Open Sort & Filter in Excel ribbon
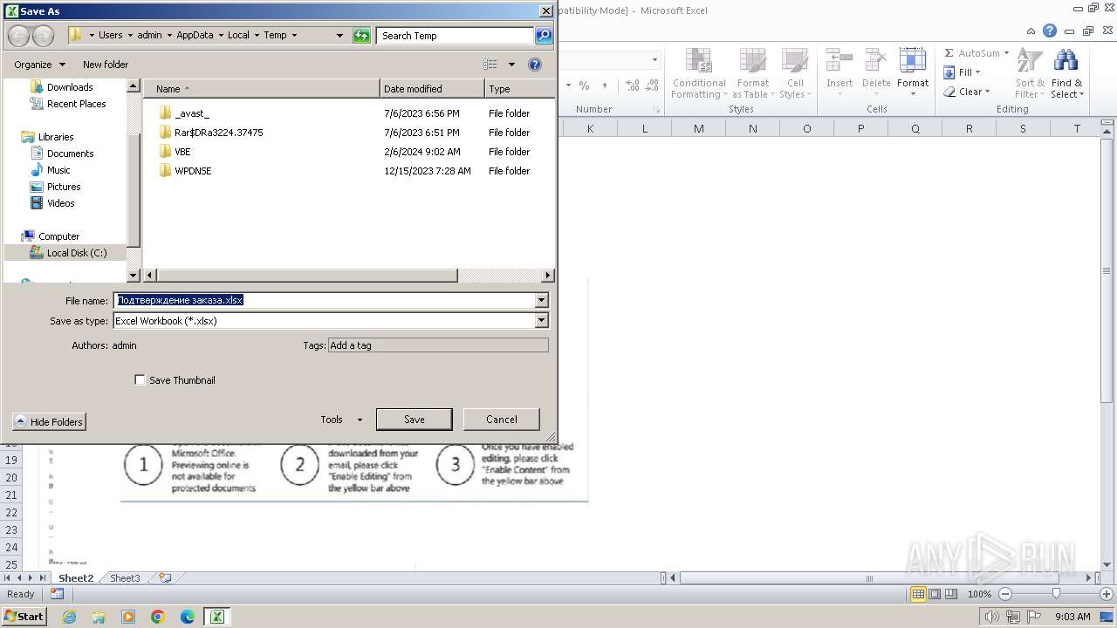The image size is (1117, 628). [x=1030, y=73]
